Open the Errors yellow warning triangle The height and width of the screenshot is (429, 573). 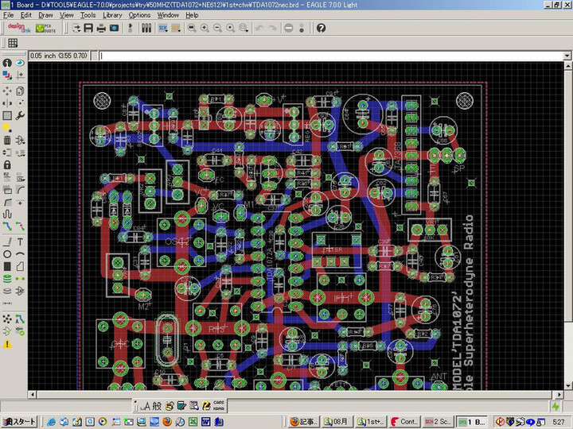point(7,344)
